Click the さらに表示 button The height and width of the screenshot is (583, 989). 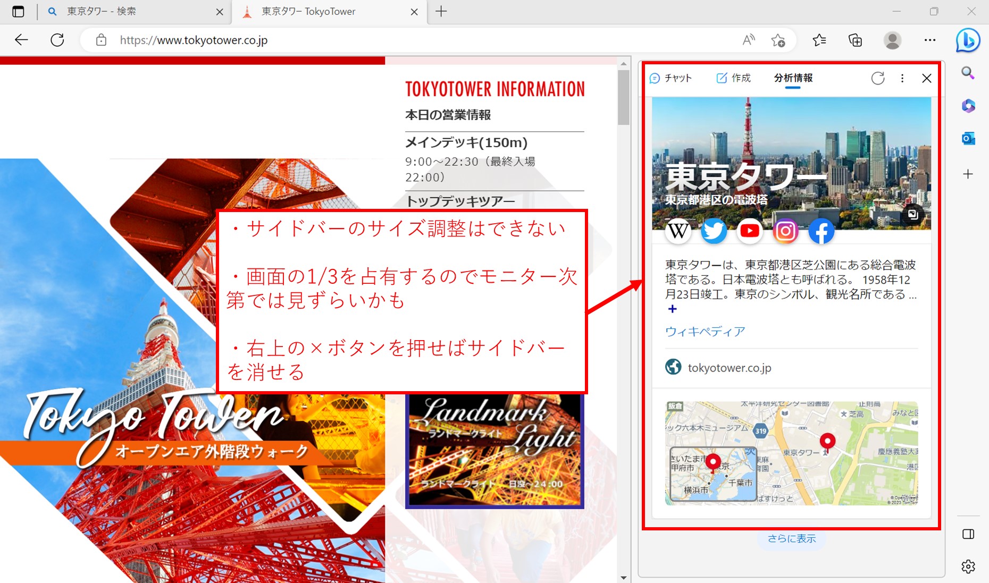(791, 538)
